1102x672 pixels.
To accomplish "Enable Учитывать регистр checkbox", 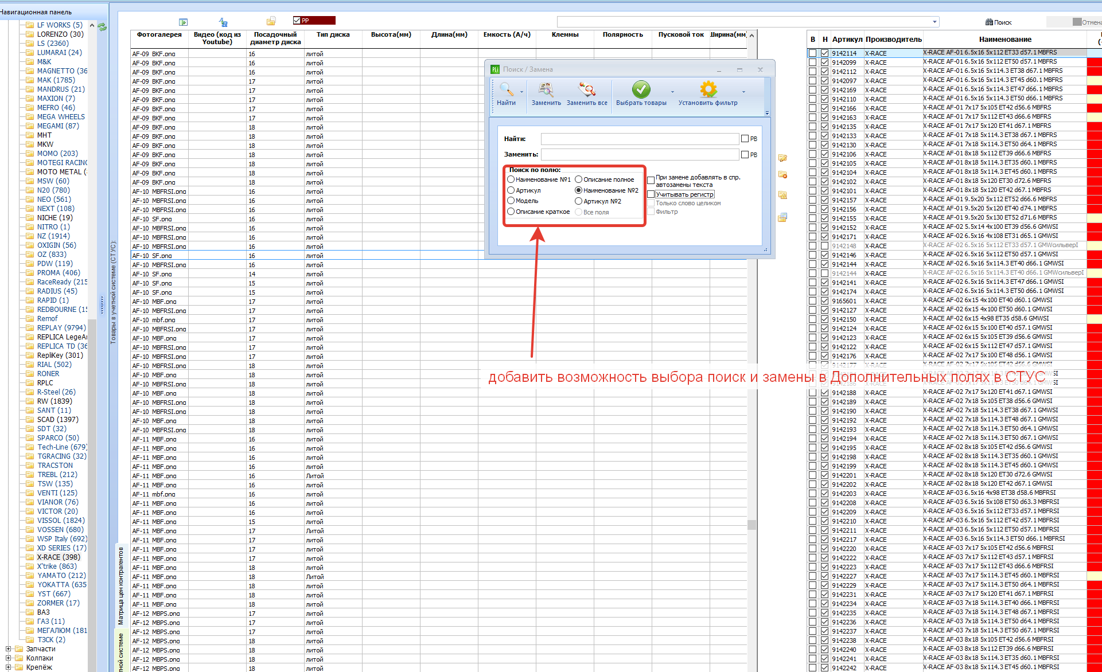I will click(651, 194).
